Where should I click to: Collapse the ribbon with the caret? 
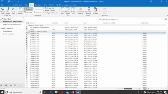click(x=167, y=16)
